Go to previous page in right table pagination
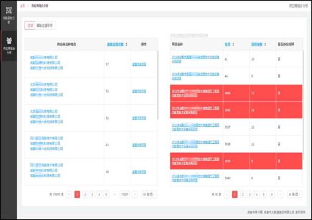312x220 pixels. point(226,194)
